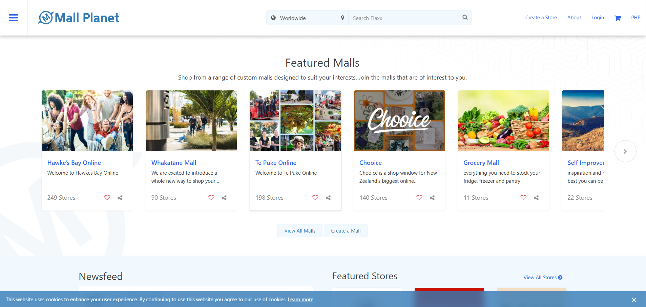Click the location pin icon

342,18
